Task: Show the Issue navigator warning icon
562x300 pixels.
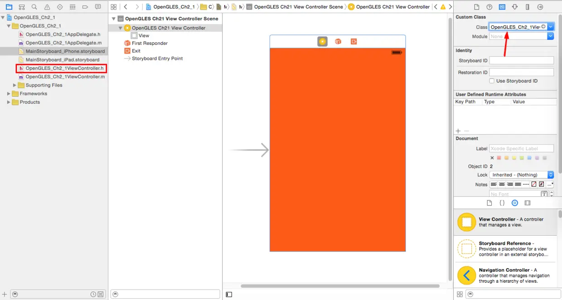Action: click(x=47, y=7)
